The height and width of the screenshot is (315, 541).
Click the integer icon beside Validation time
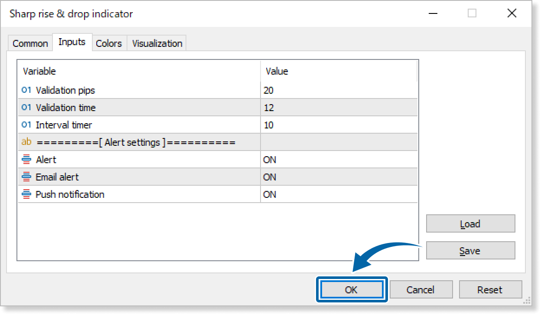26,108
